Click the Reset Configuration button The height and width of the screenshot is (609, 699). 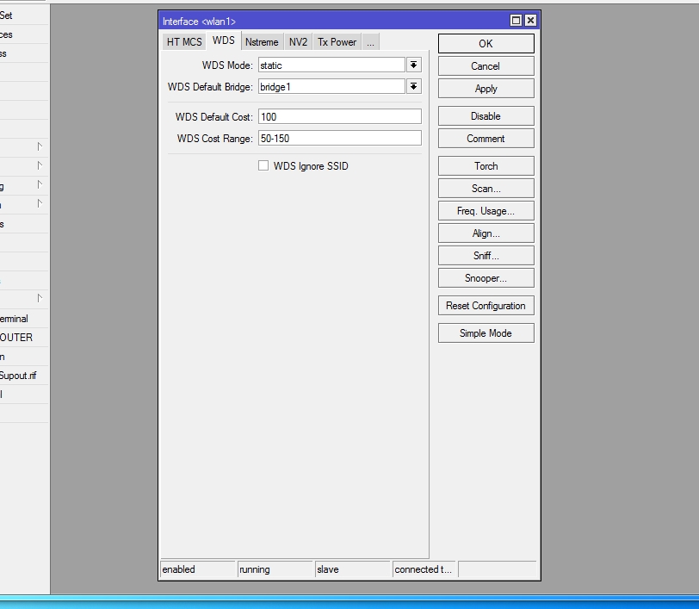[486, 306]
